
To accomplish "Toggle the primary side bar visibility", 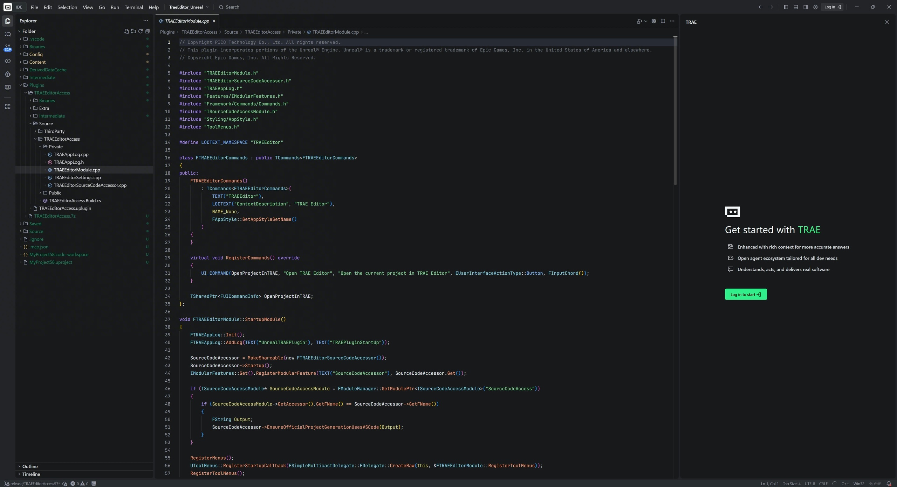I will coord(786,7).
